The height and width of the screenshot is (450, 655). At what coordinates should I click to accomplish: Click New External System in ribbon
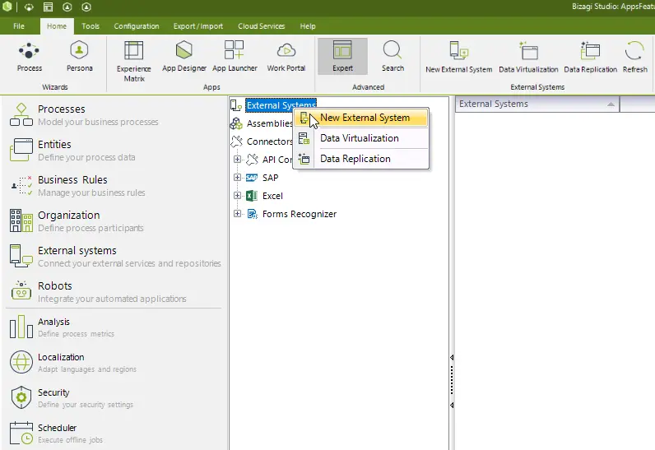(x=458, y=58)
